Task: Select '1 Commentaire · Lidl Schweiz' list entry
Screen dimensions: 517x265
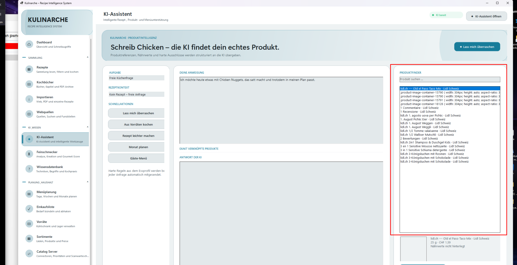Action: click(x=450, y=108)
